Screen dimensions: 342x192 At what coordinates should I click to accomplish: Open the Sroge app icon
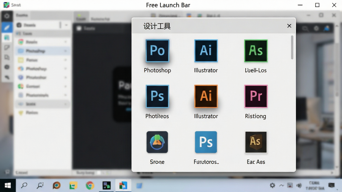157,142
